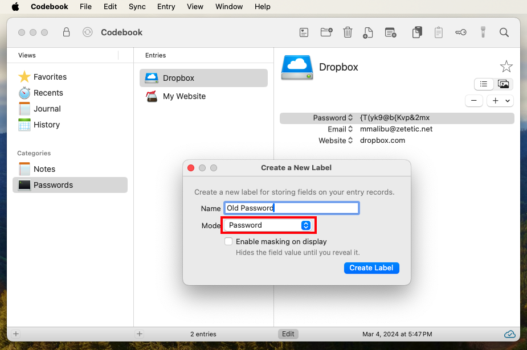This screenshot has width=527, height=350.
Task: Click the trash delete icon
Action: pyautogui.click(x=348, y=32)
